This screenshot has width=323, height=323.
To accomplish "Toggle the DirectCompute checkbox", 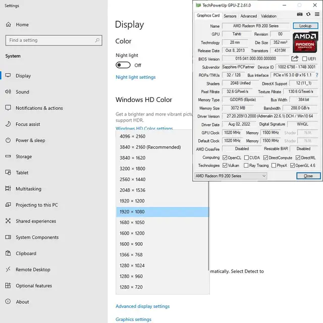I will (265, 158).
